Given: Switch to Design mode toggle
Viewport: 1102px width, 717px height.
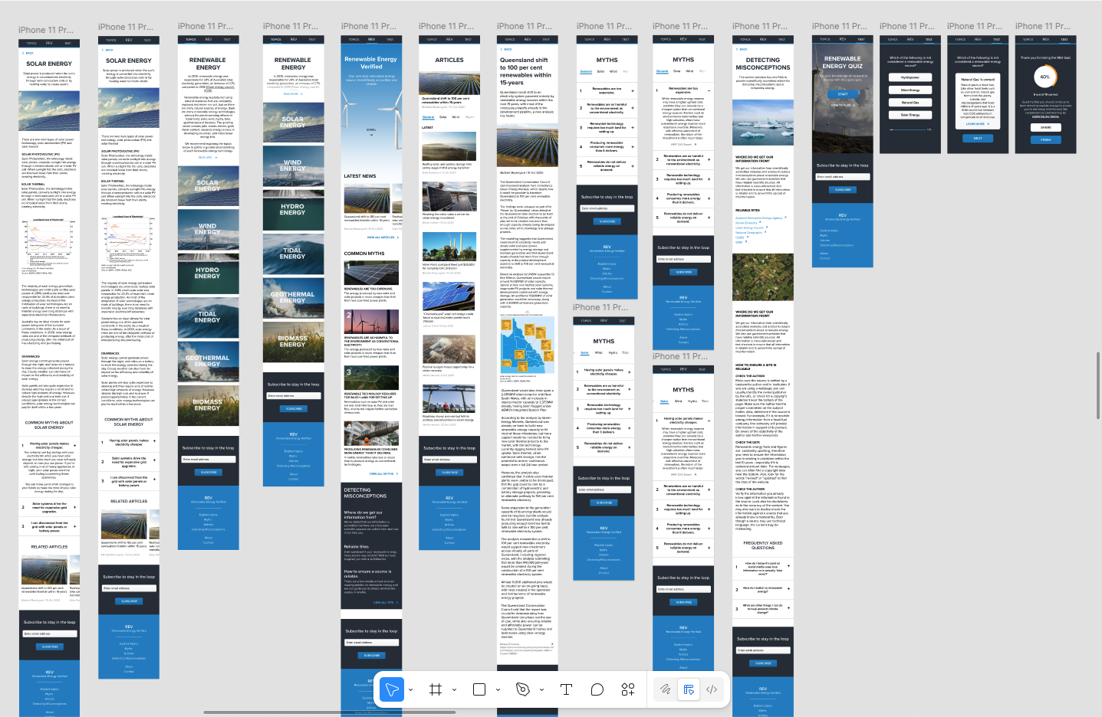Looking at the screenshot, I should (x=689, y=689).
